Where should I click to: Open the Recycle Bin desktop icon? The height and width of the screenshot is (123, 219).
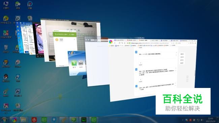pos(6,49)
